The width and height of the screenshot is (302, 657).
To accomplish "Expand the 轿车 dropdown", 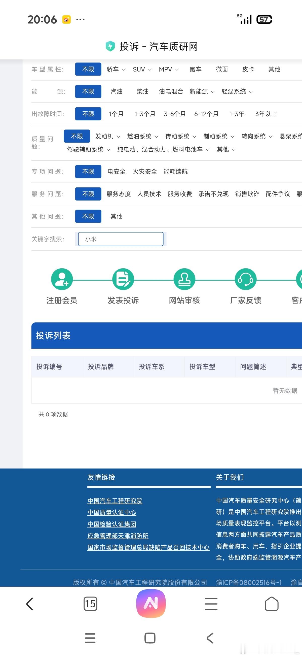I will pos(116,69).
